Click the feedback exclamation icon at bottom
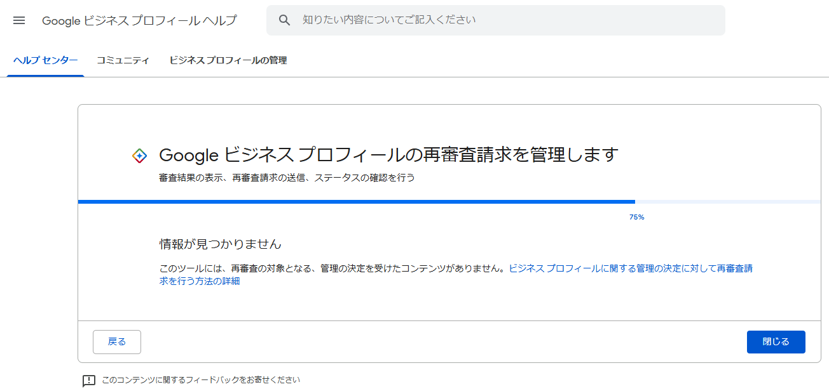Image resolution: width=829 pixels, height=389 pixels. (89, 380)
